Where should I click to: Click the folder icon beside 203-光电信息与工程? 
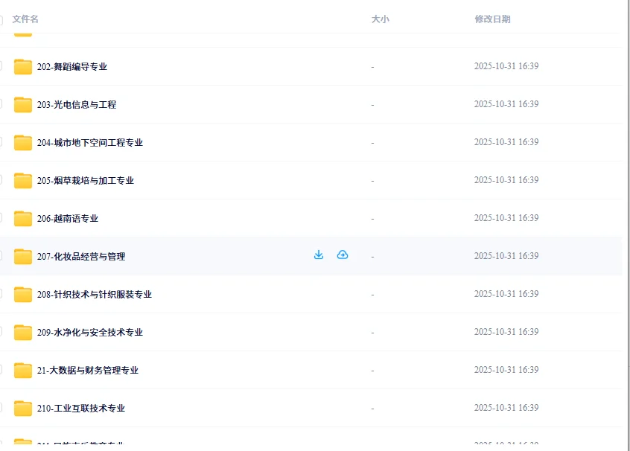23,105
